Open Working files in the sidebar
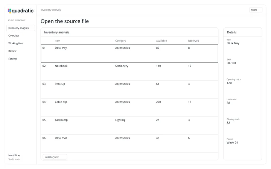Viewport: 271px width, 169px height. [15, 43]
